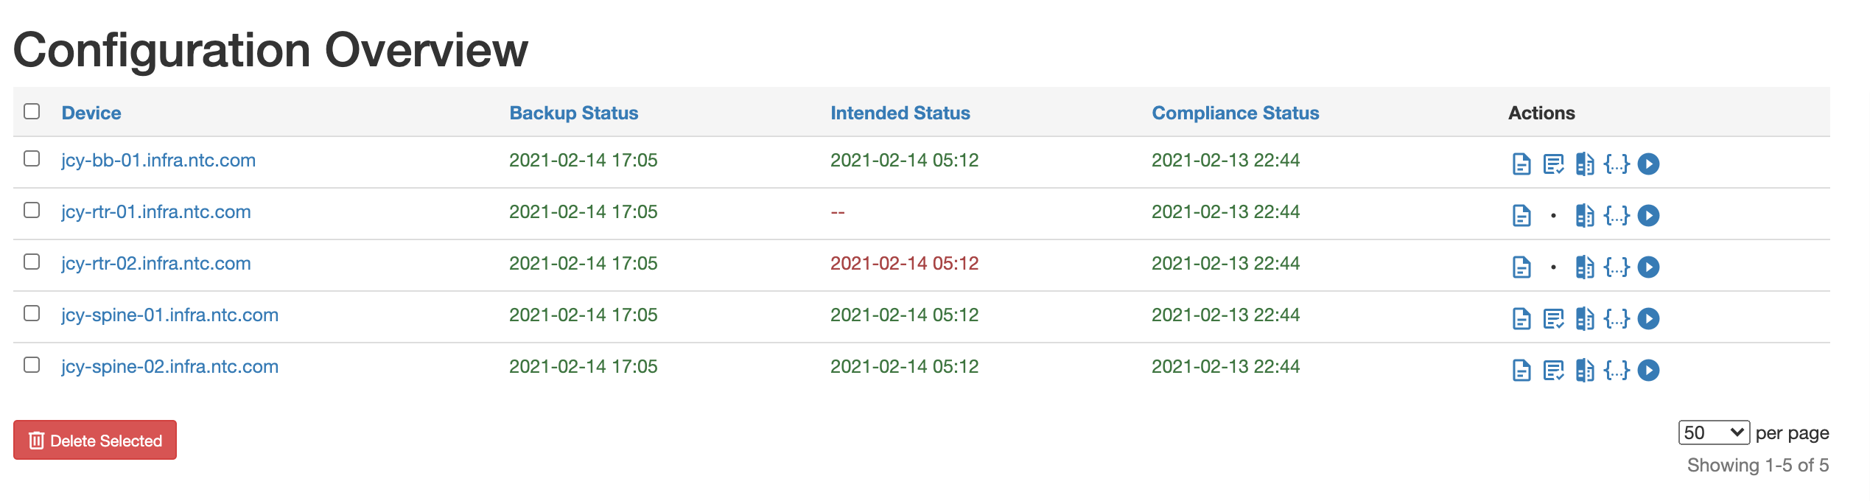
Task: Open the jcy-bb-01.infra.ntc.com device link
Action: (158, 160)
